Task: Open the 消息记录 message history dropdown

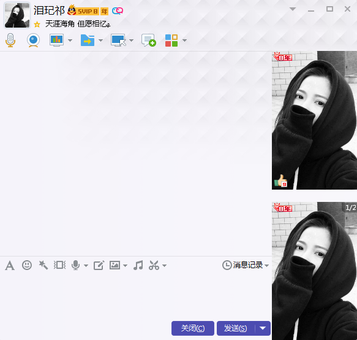Action: pyautogui.click(x=246, y=265)
